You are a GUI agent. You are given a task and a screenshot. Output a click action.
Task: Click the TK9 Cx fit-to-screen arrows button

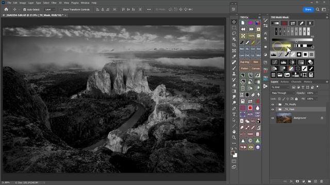click(243, 36)
